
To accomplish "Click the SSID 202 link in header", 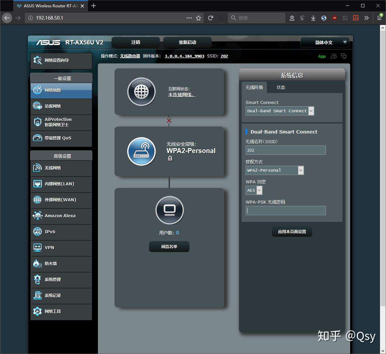I will coord(224,56).
